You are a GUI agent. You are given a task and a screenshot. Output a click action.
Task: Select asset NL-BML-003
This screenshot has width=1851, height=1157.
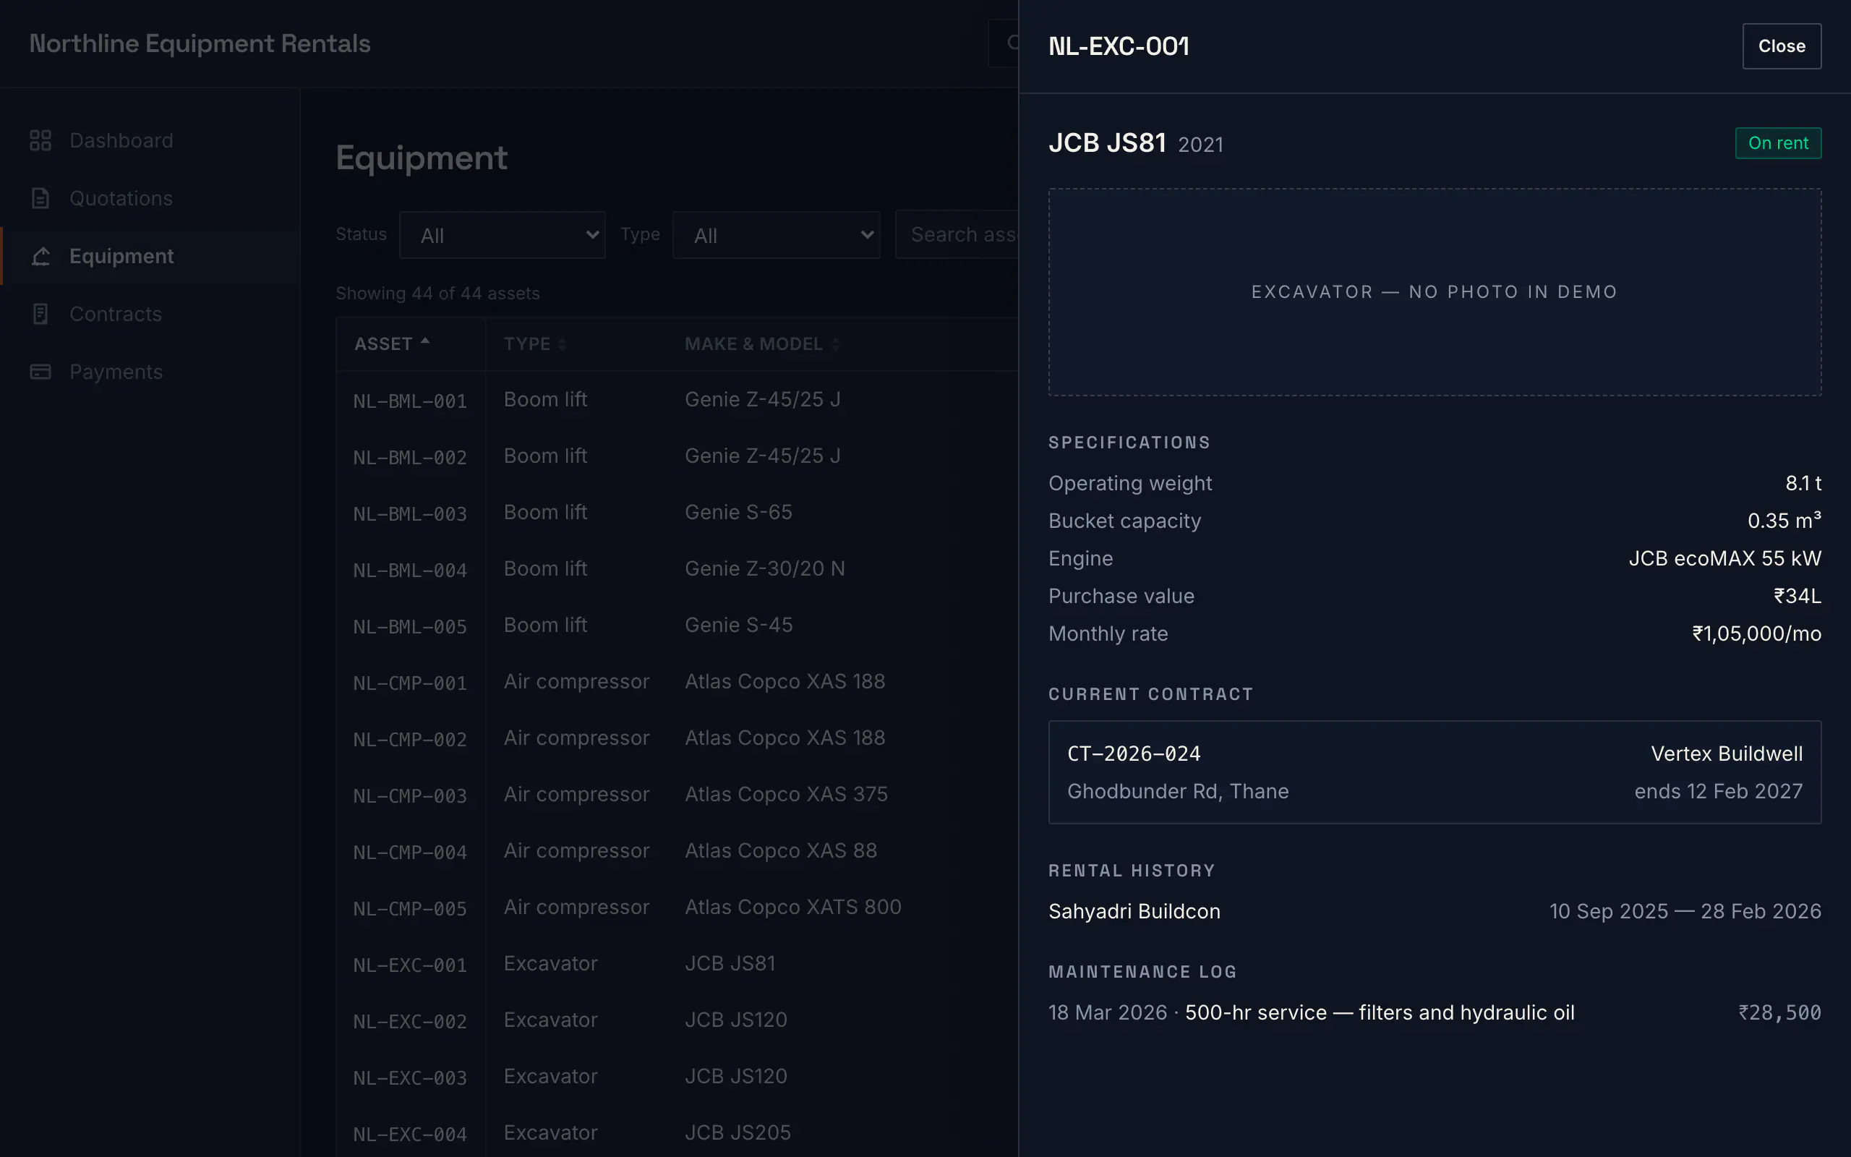(x=677, y=513)
